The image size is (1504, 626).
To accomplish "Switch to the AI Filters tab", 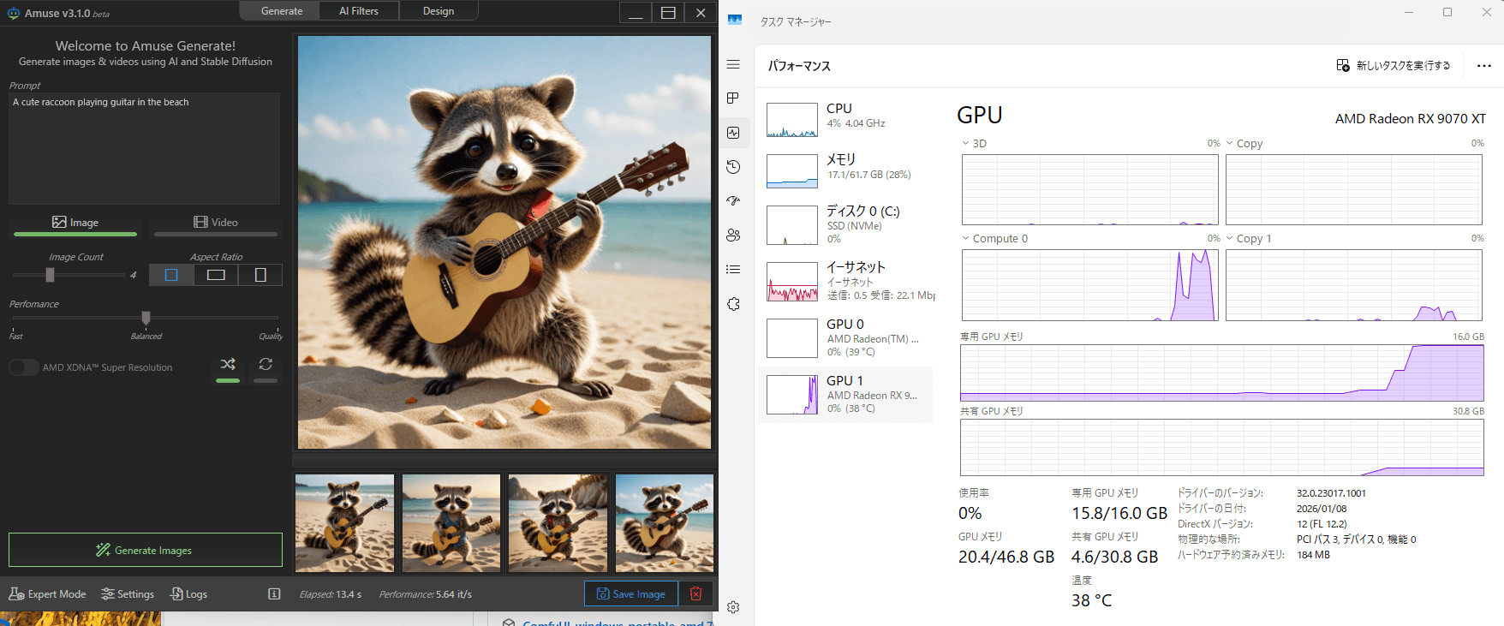I will tap(358, 11).
